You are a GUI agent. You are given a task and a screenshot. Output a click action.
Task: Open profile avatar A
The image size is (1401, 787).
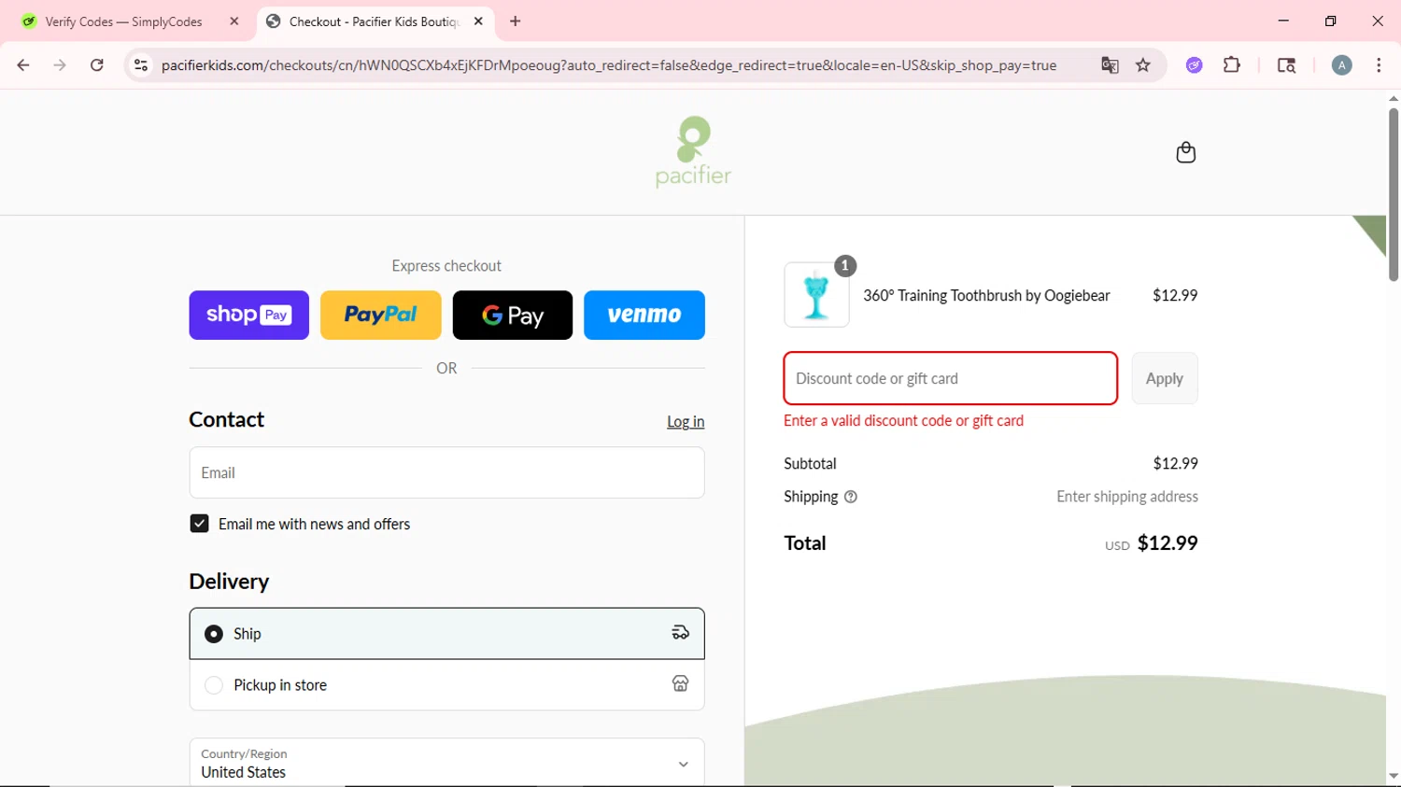(x=1342, y=65)
